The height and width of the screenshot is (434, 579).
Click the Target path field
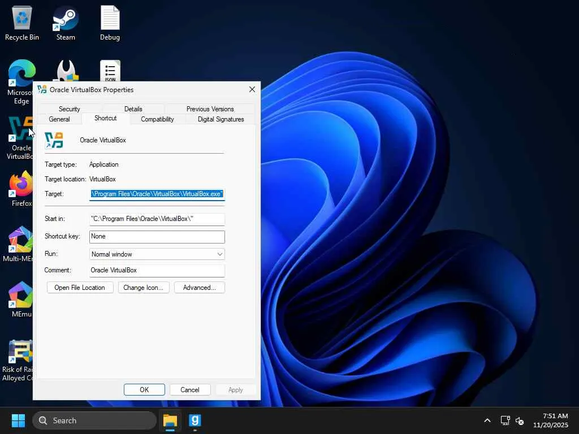coord(157,194)
